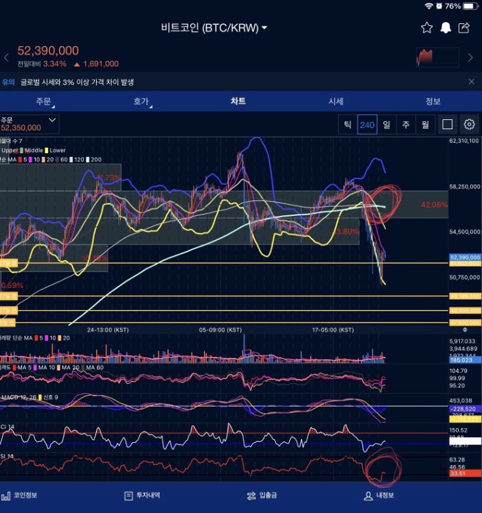Tap the share icon
Screen dimensions: 482x513
[464, 28]
